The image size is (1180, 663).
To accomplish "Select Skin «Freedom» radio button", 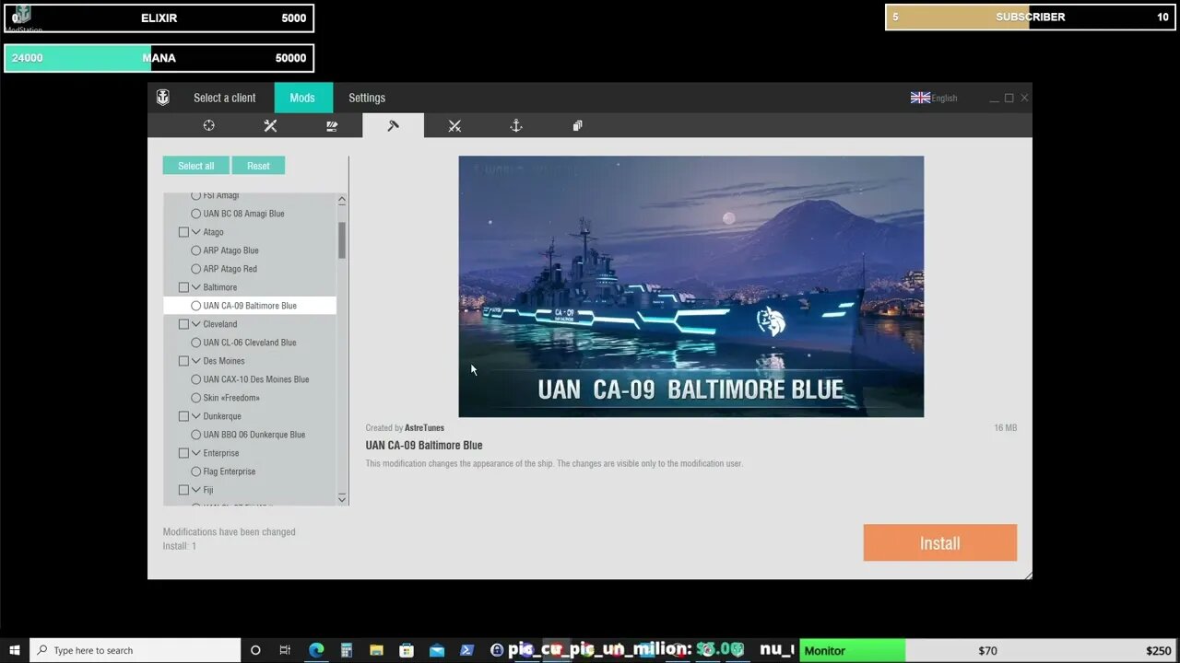I will [x=195, y=398].
